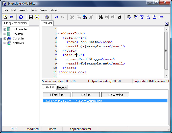Open the Tools menu
The image size is (172, 133).
(34, 10)
